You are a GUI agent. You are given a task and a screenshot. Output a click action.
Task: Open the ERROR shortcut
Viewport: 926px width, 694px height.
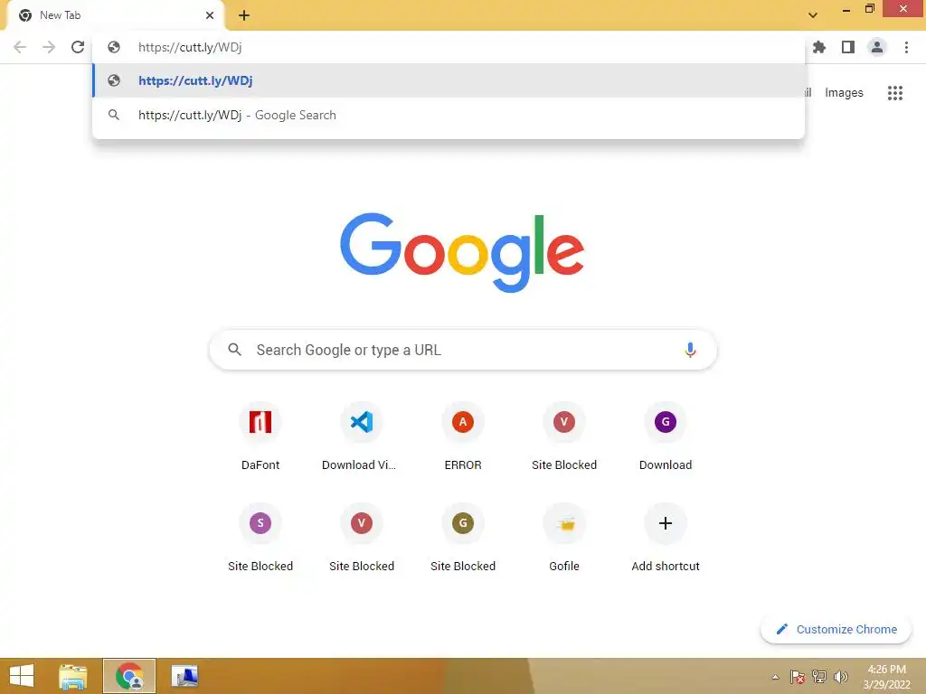pos(463,436)
